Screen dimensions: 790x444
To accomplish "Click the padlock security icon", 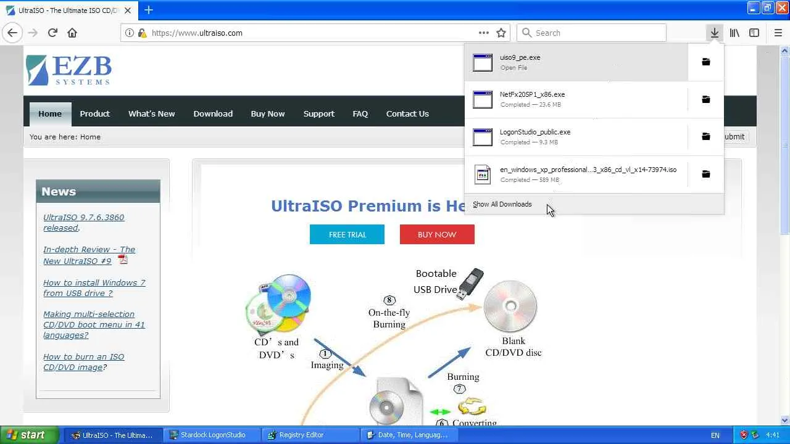I will click(142, 33).
